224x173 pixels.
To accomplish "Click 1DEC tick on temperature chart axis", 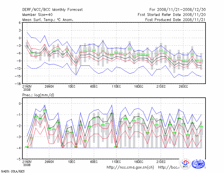I will coord(71,86).
